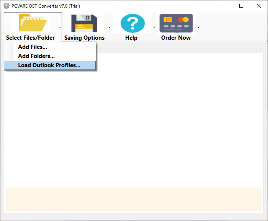Click the Saving Options text label
This screenshot has width=268, height=221.
pos(85,38)
